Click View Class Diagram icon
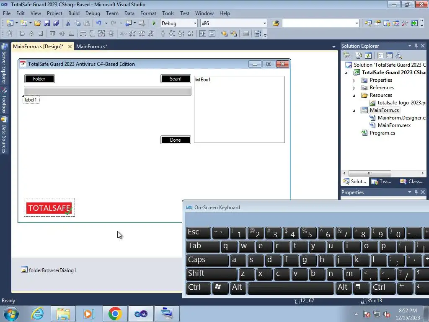The image size is (429, 322). tap(399, 56)
